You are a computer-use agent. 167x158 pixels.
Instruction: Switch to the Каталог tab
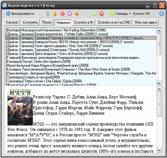tap(12, 22)
